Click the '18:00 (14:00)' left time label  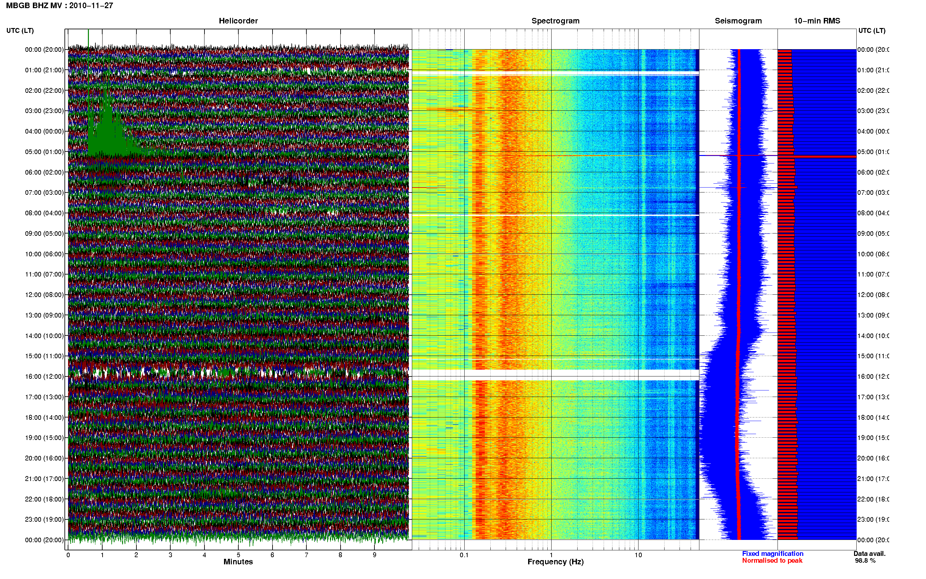(44, 417)
